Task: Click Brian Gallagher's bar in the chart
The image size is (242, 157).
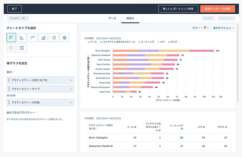Action: [163, 51]
